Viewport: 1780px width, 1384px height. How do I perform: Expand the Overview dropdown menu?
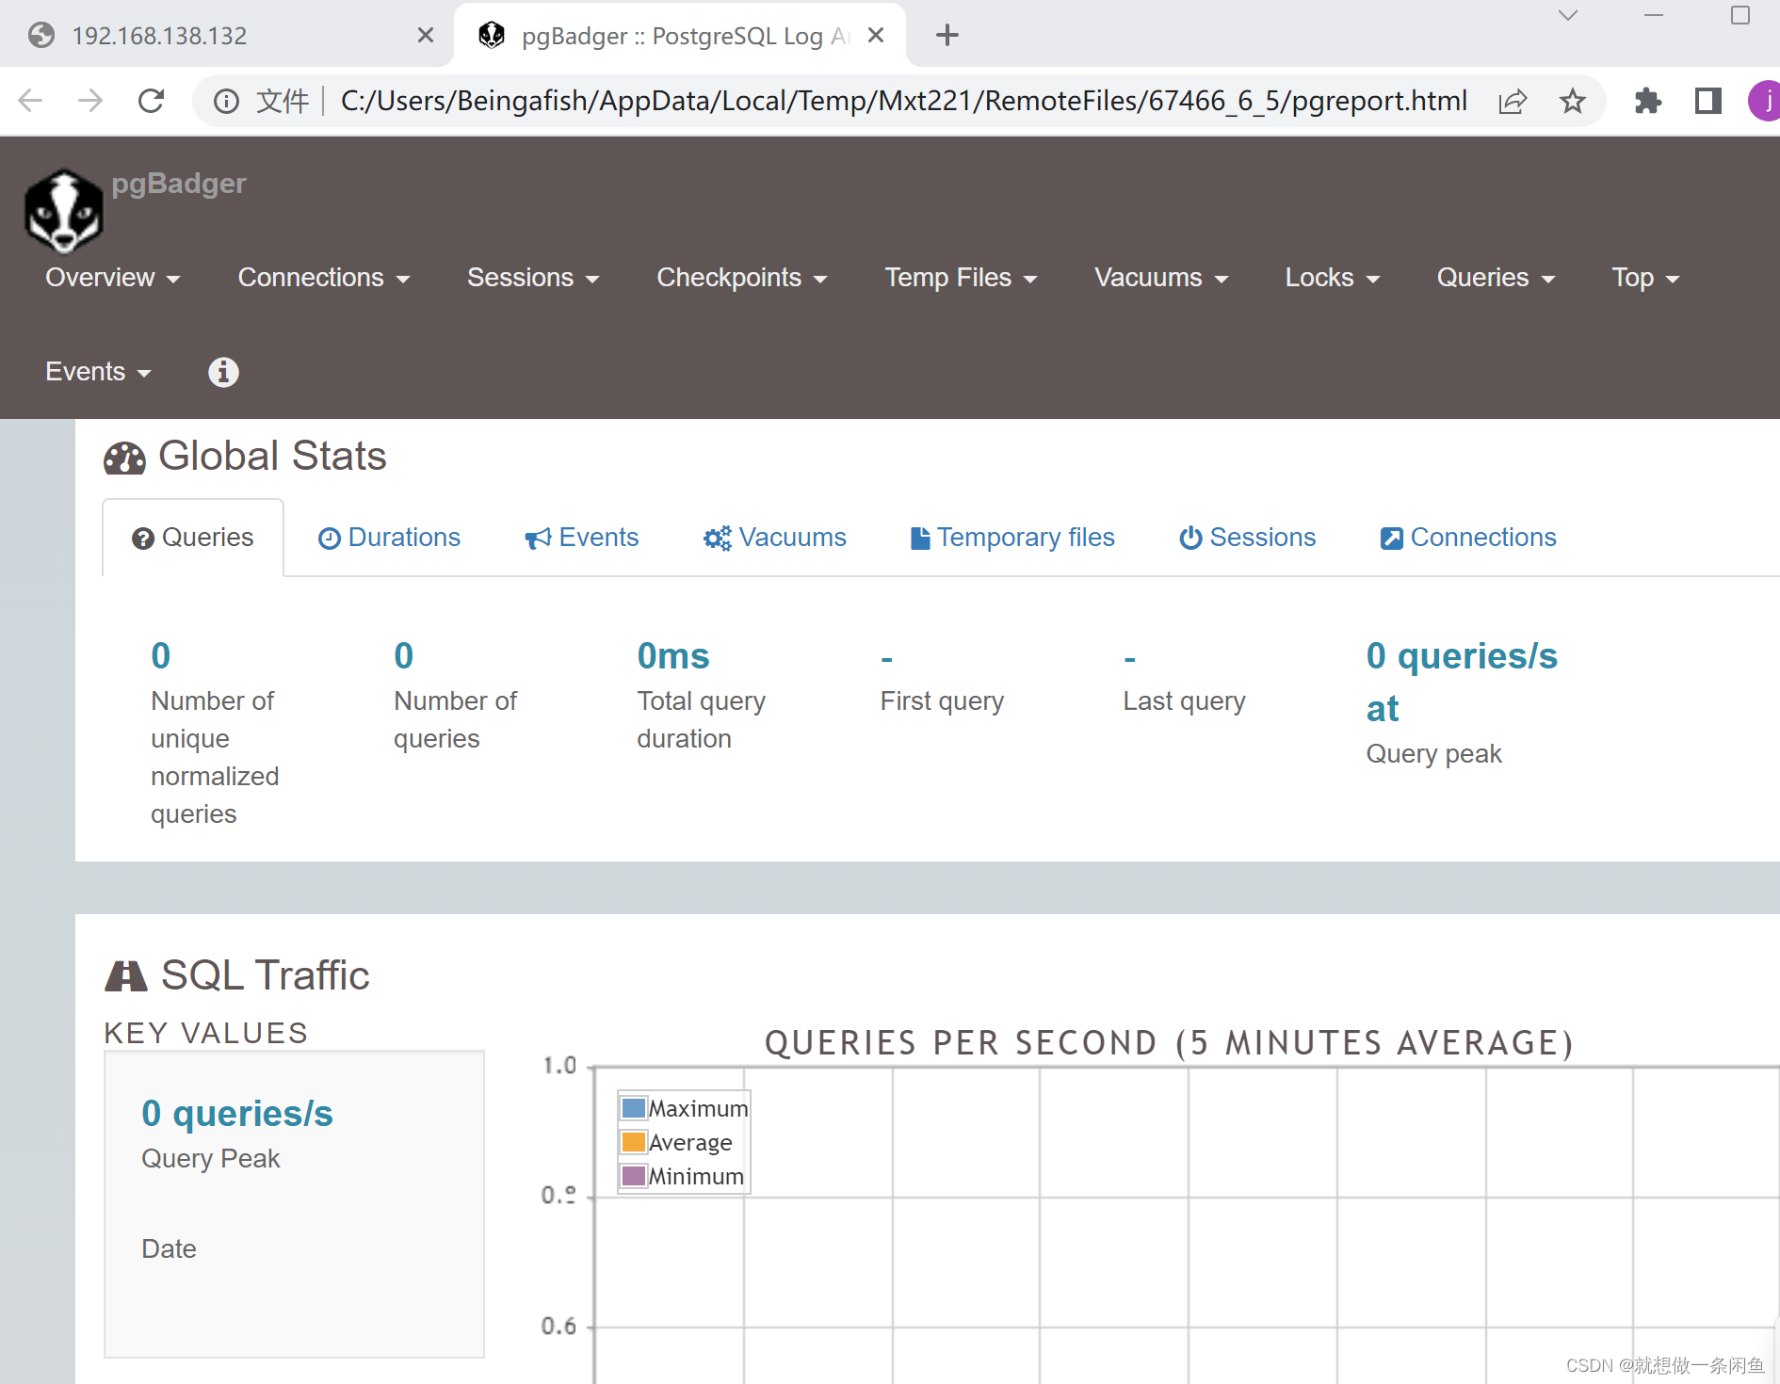point(113,278)
